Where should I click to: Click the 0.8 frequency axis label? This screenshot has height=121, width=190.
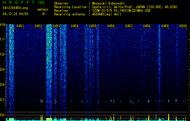click(x=2, y=85)
